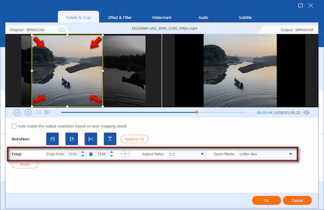Viewport: 324px width, 210px height.
Task: Decrease crop width value 2151
Action: click(x=83, y=155)
